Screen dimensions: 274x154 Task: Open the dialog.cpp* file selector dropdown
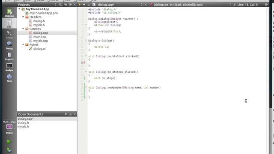[141, 5]
